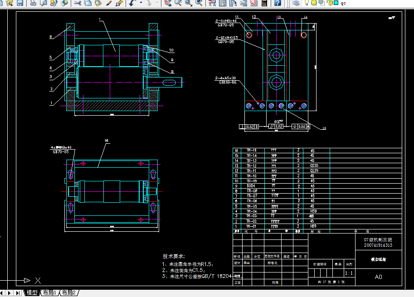Image resolution: width=414 pixels, height=297 pixels.
Task: Select parts list cell TR-16
Action: coord(251,150)
